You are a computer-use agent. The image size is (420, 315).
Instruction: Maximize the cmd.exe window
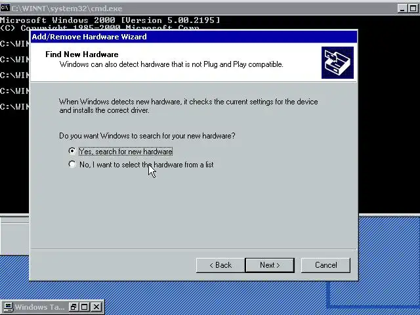click(413, 9)
